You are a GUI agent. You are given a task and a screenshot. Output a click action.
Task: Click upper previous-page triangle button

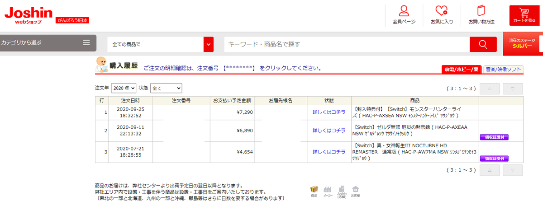[490, 89]
